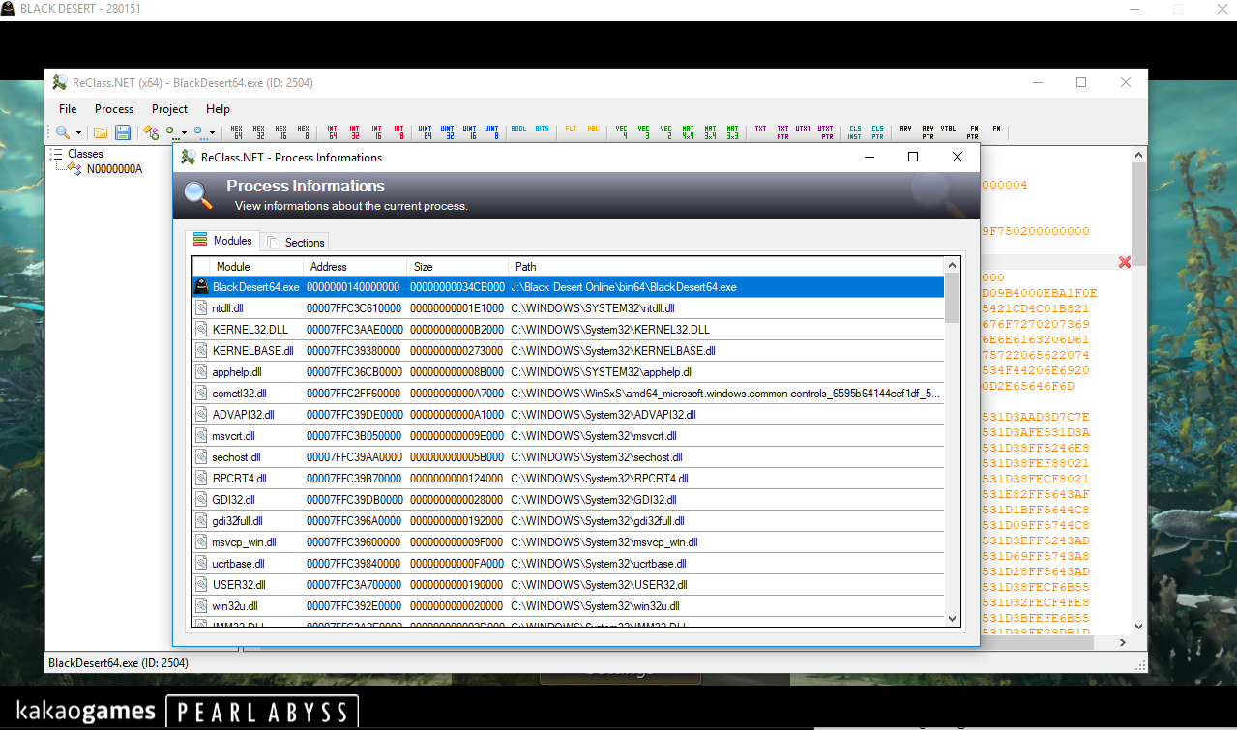Apply the INT 32 type from the toolbar
This screenshot has height=730, width=1237.
[354, 131]
